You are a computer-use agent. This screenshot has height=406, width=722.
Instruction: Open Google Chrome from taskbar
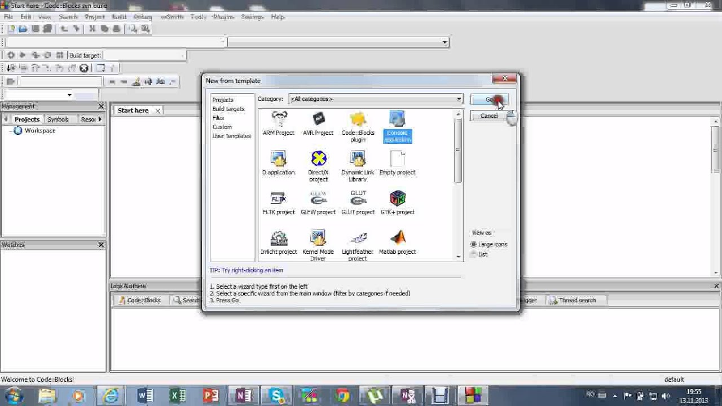click(x=342, y=396)
